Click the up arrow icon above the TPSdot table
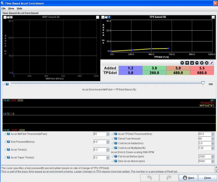218x182 pixels. click(187, 62)
